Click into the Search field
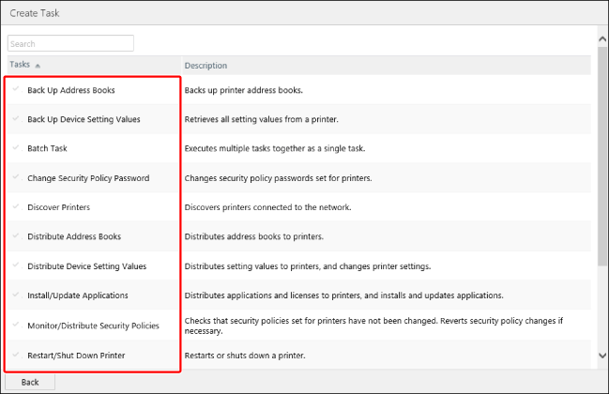The height and width of the screenshot is (394, 609). click(70, 43)
